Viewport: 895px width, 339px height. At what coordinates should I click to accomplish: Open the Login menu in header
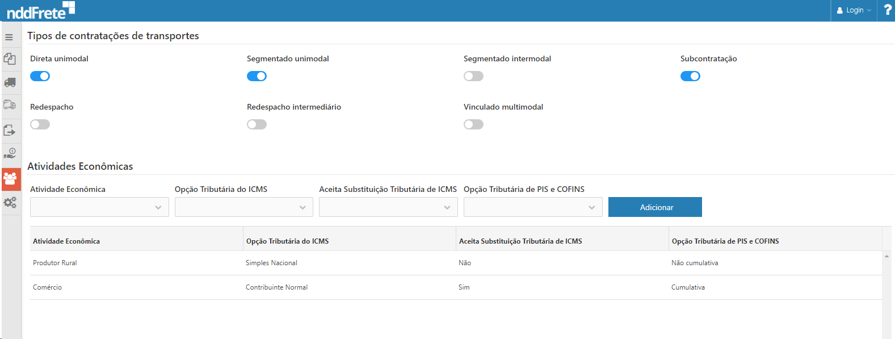click(x=854, y=10)
